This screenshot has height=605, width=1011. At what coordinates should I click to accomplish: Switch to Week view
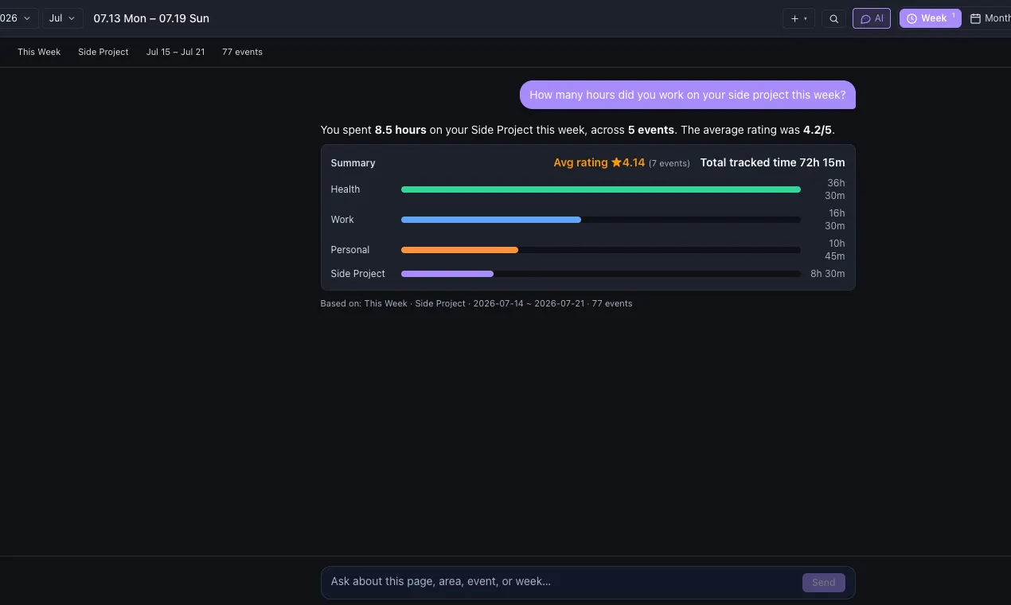tap(930, 18)
